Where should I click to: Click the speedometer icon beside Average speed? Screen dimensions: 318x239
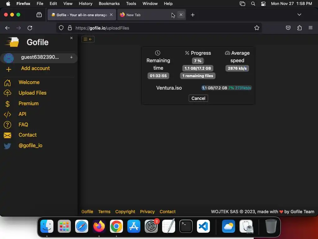227,53
